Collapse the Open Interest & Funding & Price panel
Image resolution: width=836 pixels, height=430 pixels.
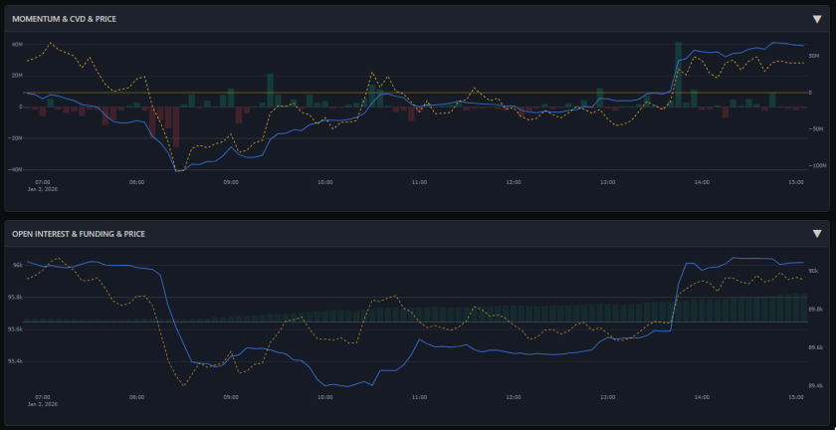click(x=817, y=234)
